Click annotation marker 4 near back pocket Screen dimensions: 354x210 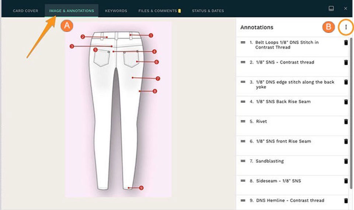(x=155, y=51)
